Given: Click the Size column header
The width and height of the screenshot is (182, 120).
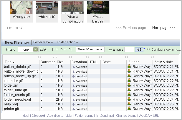Looking at the screenshot, I should tap(60, 62).
